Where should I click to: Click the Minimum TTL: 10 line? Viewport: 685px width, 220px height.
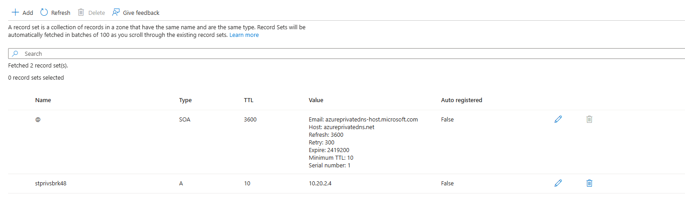coord(331,158)
